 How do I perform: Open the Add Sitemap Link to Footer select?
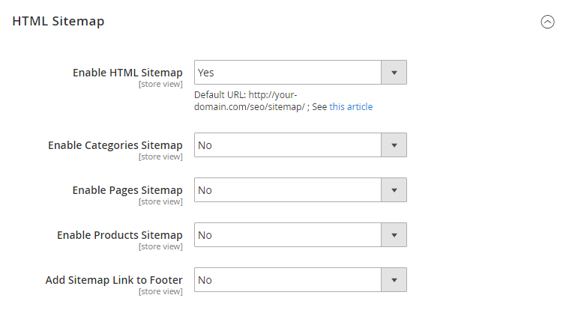301,279
